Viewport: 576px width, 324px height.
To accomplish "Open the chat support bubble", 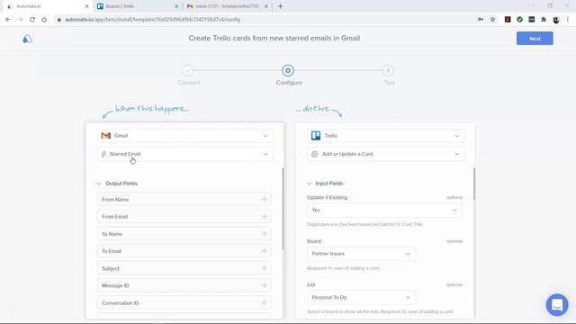I will tap(557, 305).
